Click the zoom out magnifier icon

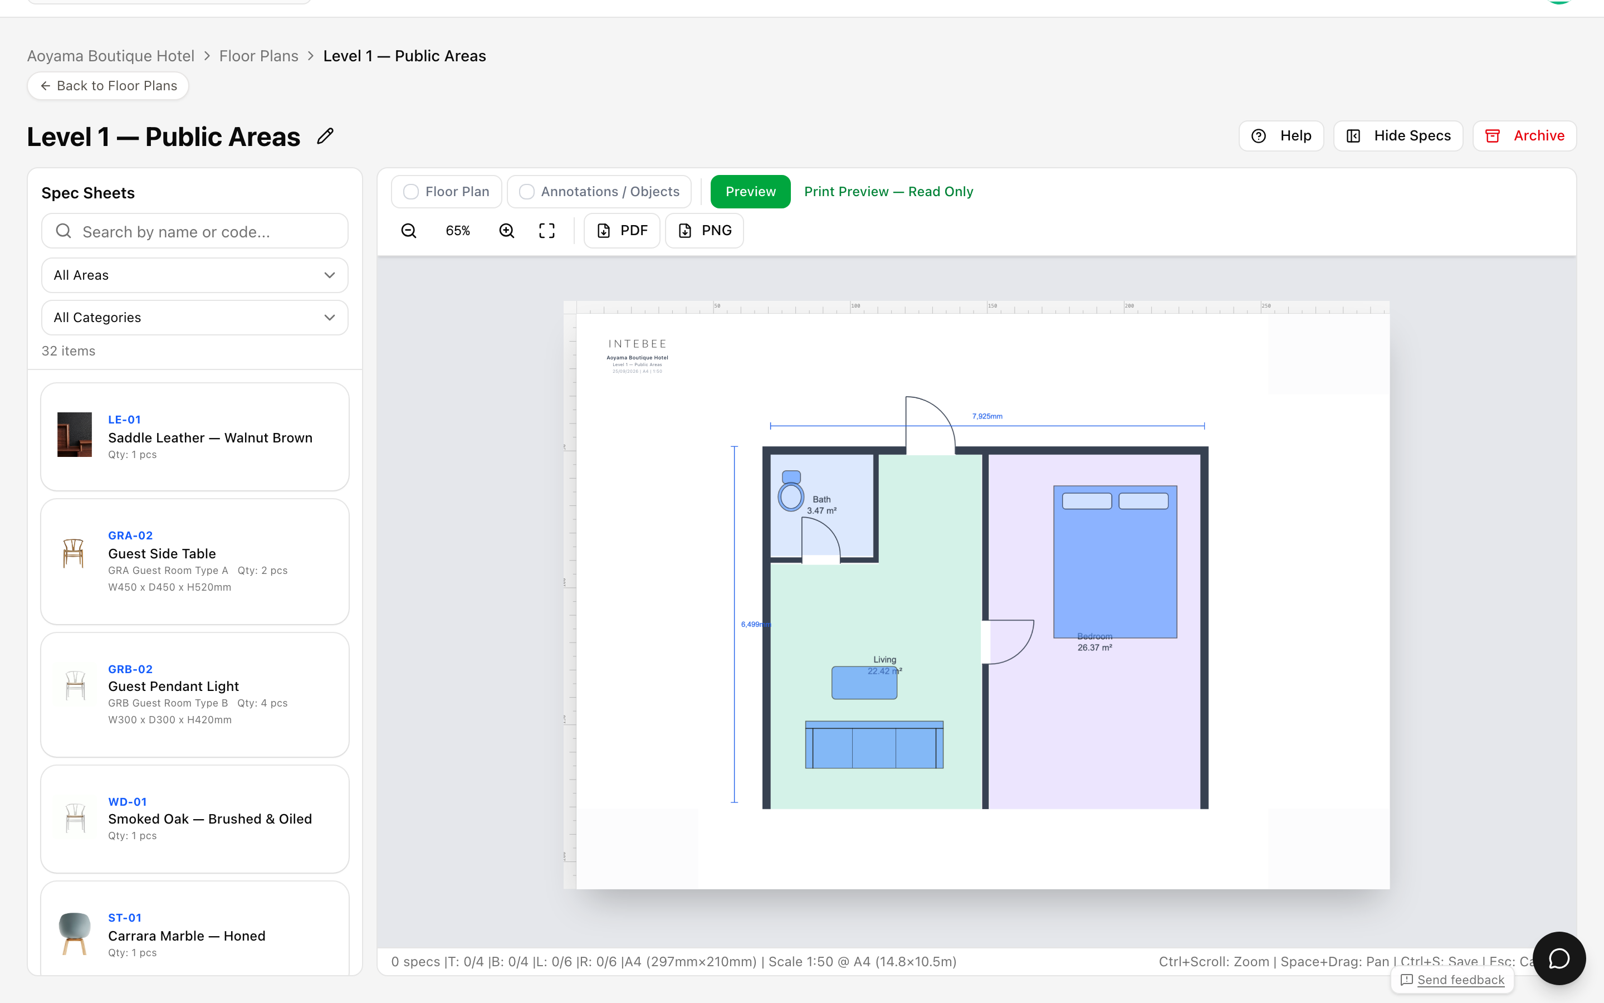pos(409,230)
